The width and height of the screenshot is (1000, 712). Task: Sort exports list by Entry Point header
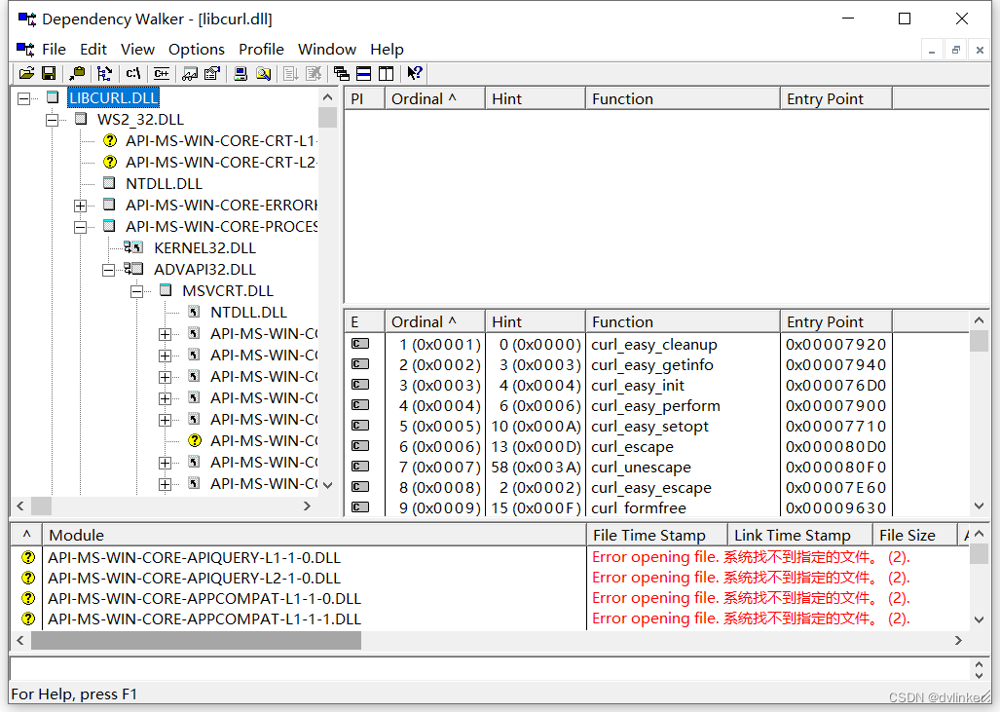pos(836,321)
